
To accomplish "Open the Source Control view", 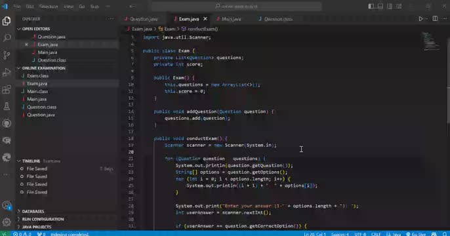I will (x=7, y=55).
